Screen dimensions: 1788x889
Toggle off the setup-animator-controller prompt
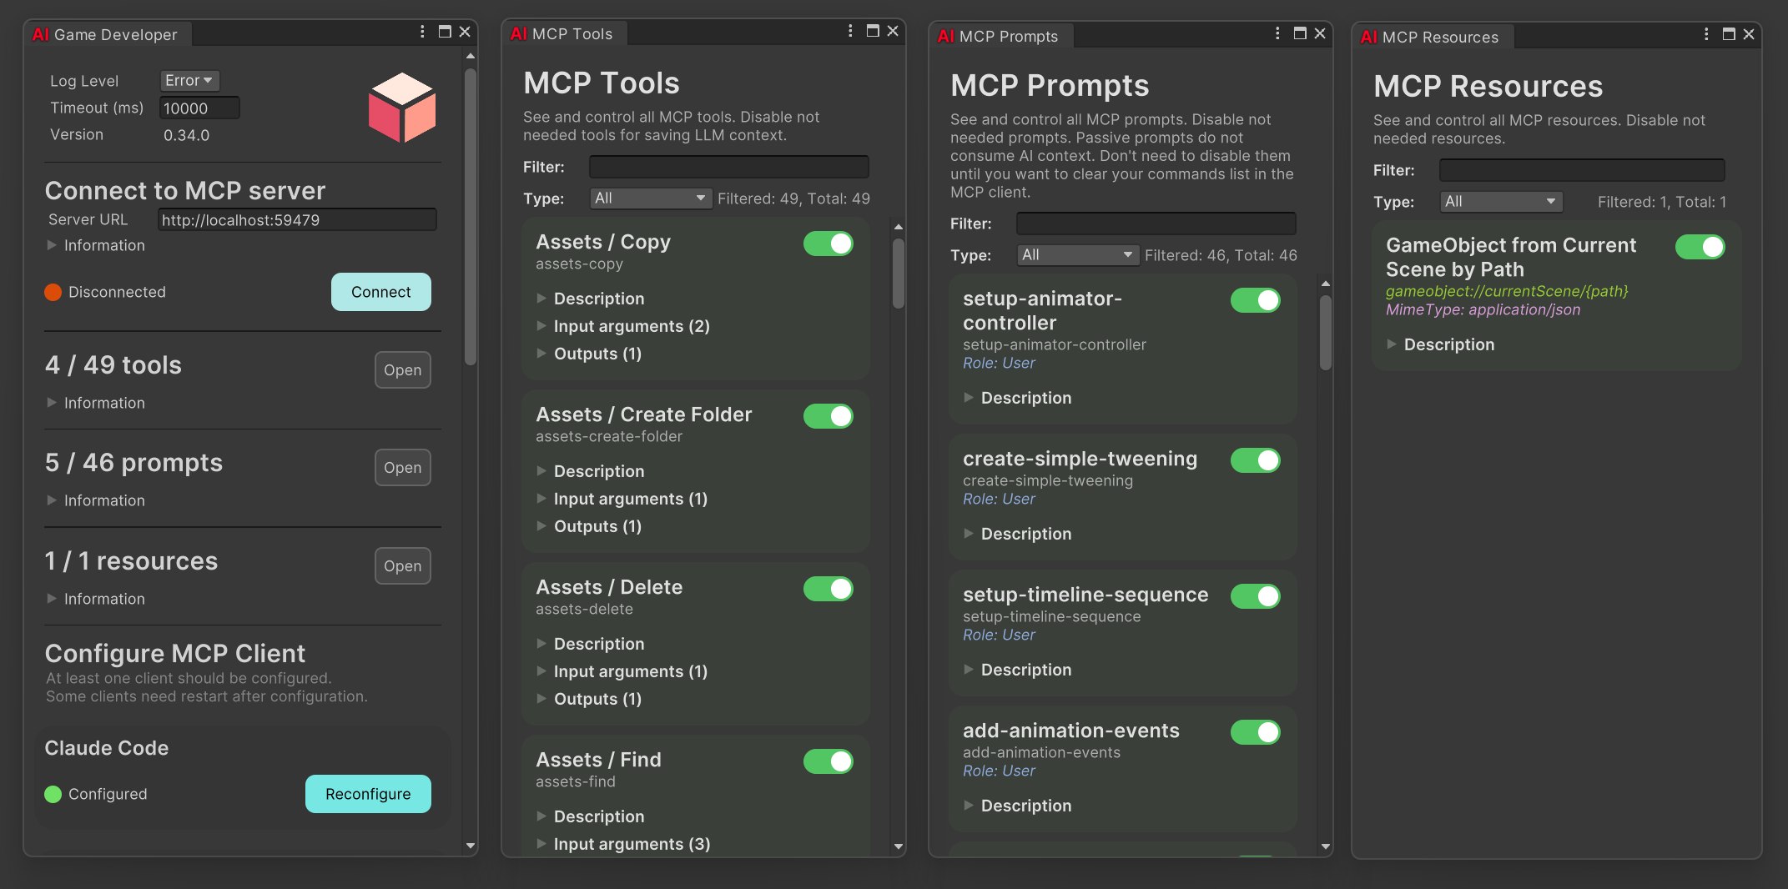point(1256,300)
